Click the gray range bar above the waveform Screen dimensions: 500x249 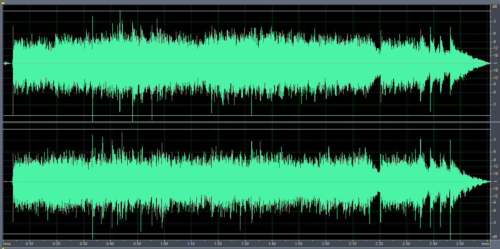[250, 2]
